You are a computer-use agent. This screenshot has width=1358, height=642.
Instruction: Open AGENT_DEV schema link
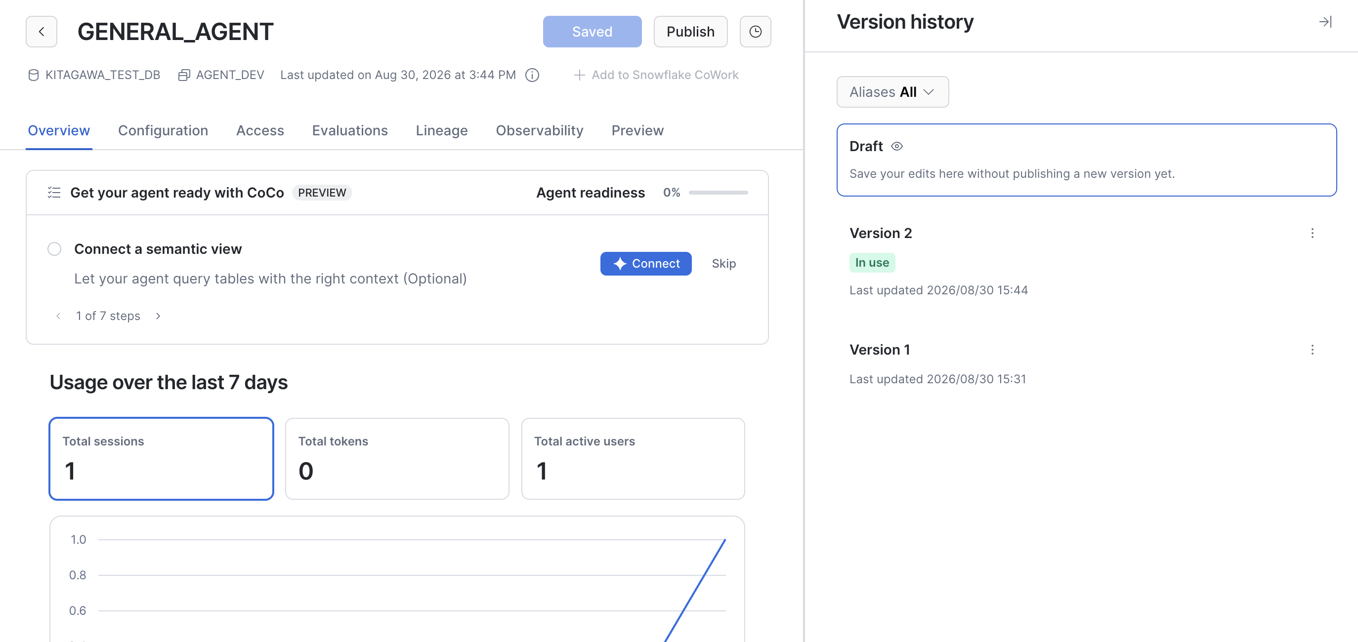click(230, 76)
